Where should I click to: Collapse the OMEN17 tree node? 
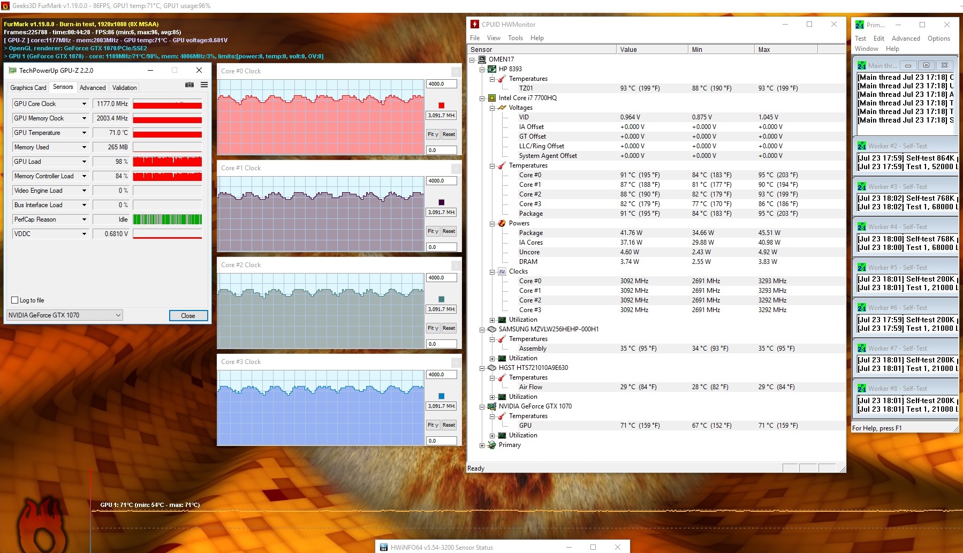(472, 59)
